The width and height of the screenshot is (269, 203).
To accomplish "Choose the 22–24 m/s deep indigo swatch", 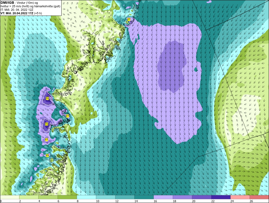I will tap(221, 197).
